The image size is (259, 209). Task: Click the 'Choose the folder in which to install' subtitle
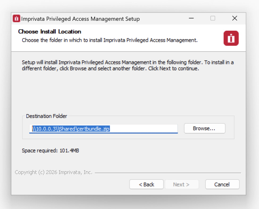coord(110,40)
